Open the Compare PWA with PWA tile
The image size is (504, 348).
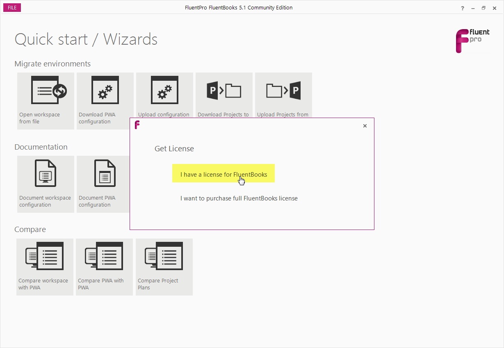coord(104,267)
